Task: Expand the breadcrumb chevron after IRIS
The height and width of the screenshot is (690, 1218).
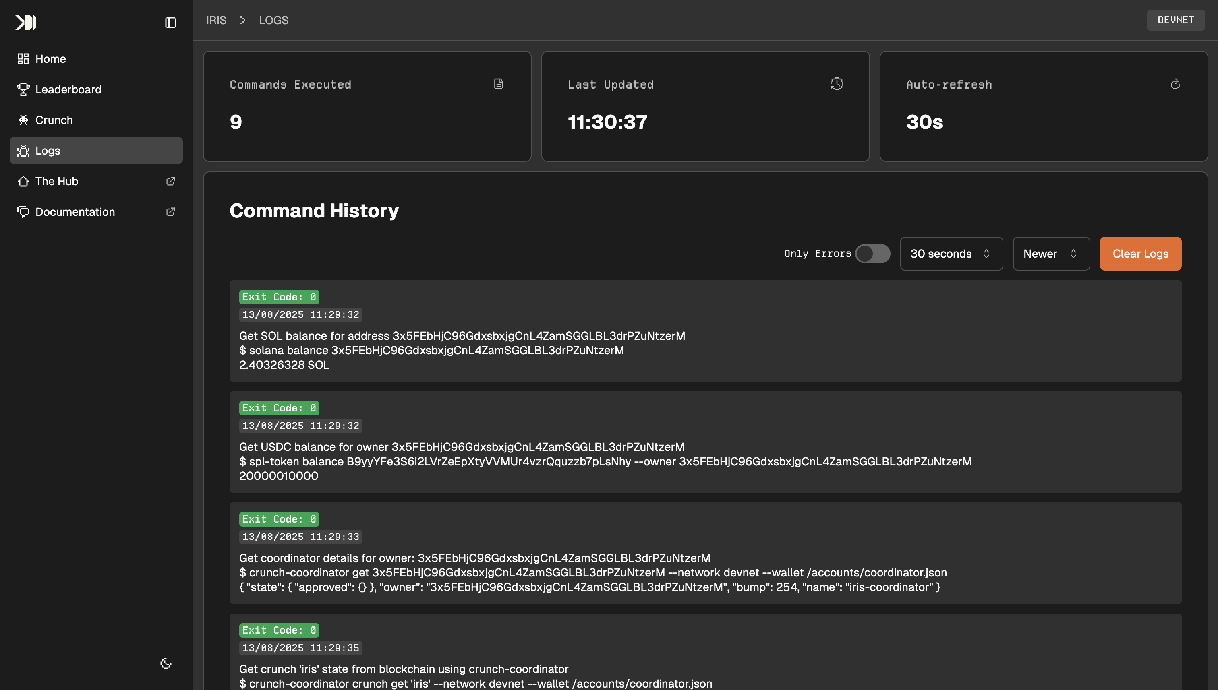Action: [x=243, y=20]
